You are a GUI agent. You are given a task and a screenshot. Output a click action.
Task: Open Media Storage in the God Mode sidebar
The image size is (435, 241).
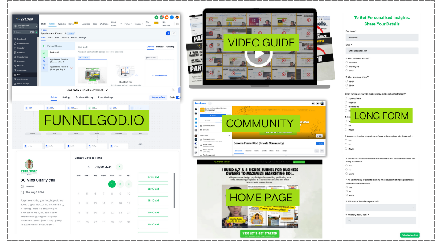tap(23, 83)
